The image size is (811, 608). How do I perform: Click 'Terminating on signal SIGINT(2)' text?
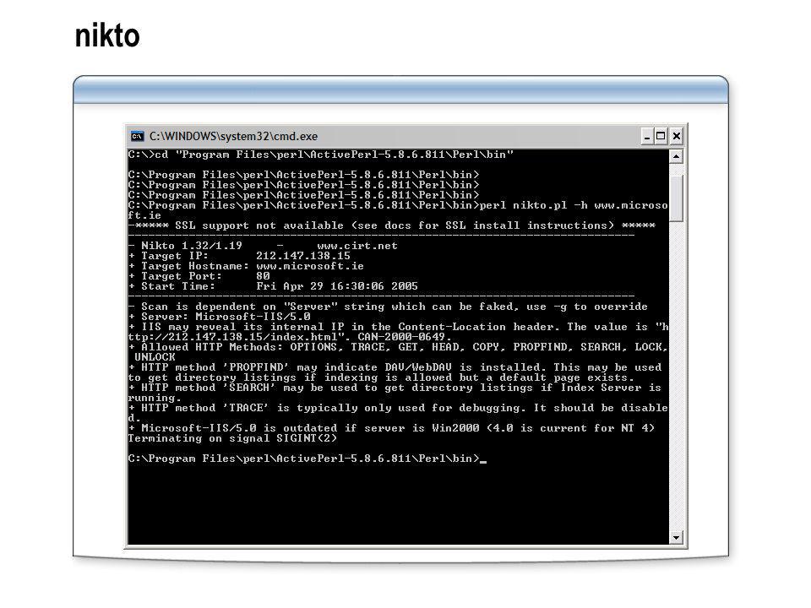click(233, 438)
